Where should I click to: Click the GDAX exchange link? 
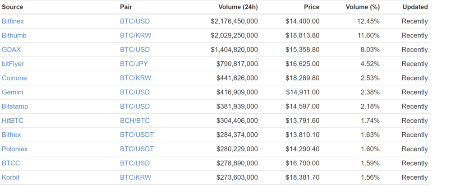tap(11, 50)
